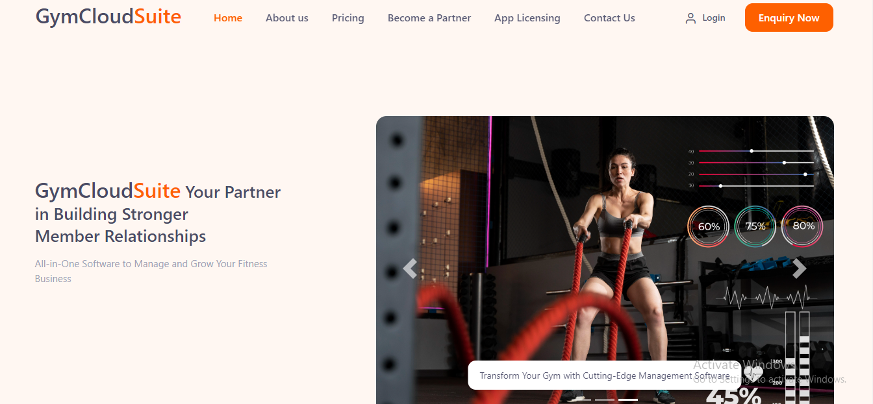This screenshot has height=404, width=873.
Task: Click the Transform Your Gym caption box
Action: pos(605,375)
